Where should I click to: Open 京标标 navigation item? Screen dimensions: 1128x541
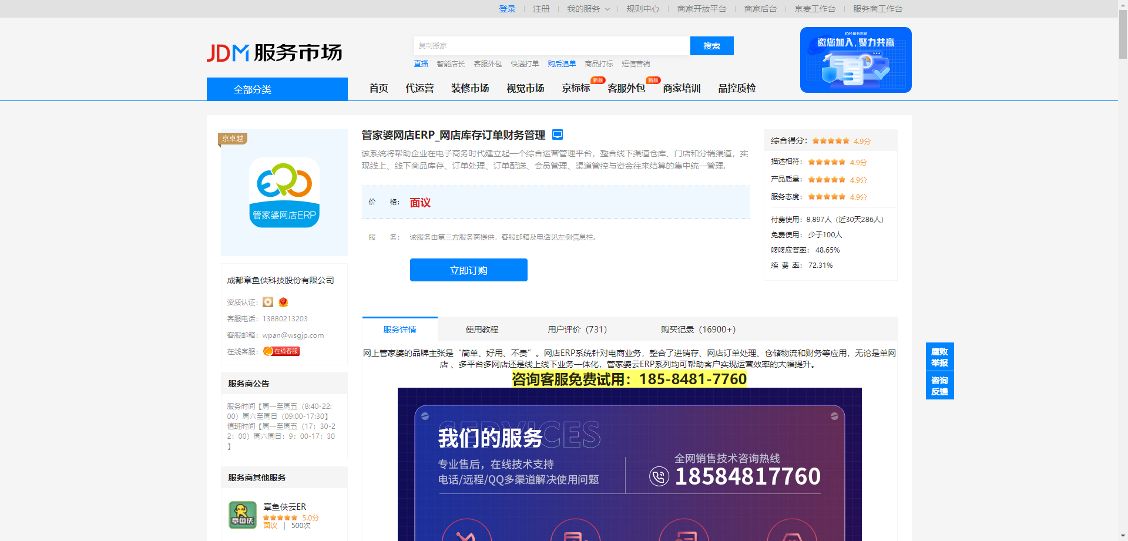tap(576, 88)
